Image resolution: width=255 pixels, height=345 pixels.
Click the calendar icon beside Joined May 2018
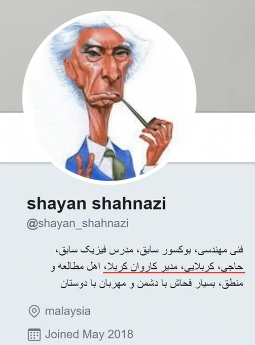(x=34, y=334)
